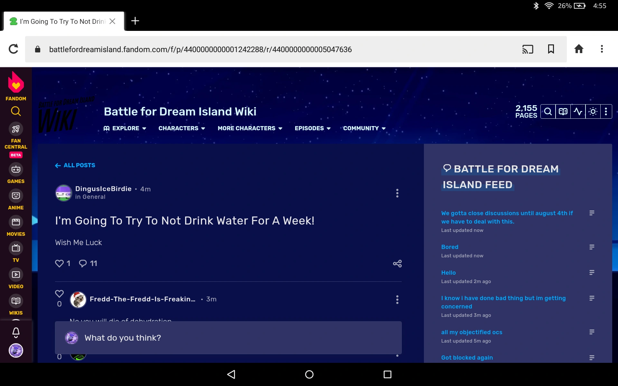Like the water post with heart
Image resolution: width=618 pixels, height=386 pixels.
[x=59, y=263]
